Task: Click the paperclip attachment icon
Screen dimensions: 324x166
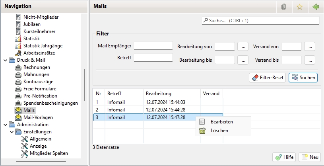Action: [x=283, y=7]
